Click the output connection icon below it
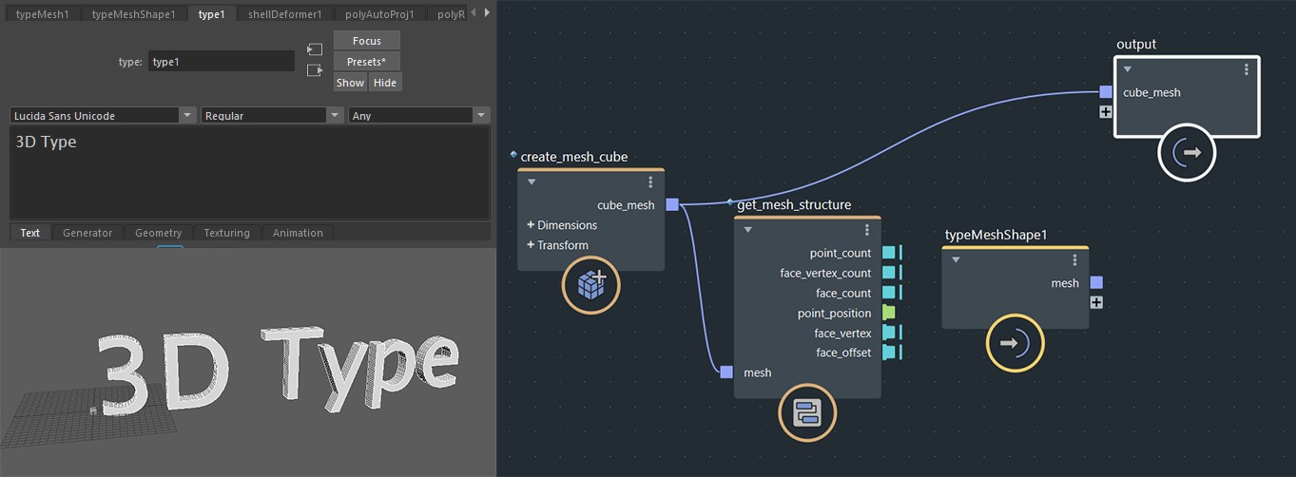 pyautogui.click(x=315, y=70)
